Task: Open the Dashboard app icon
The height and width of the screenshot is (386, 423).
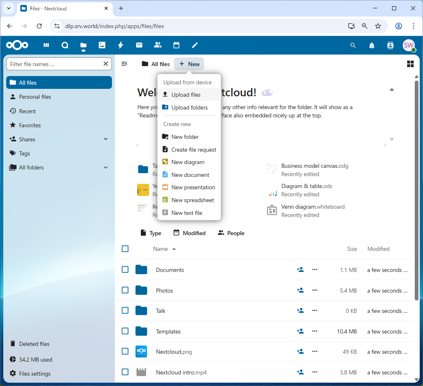Action: [x=46, y=45]
